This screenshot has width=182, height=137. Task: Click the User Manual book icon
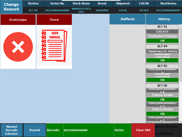pyautogui.click(x=54, y=47)
